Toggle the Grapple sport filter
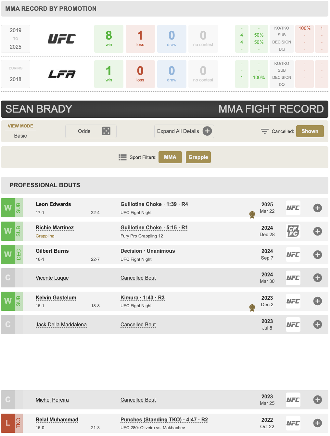 point(198,157)
